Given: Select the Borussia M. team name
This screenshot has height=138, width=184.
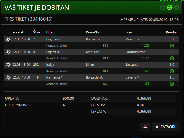Looking at the screenshot, I should click(94, 77).
